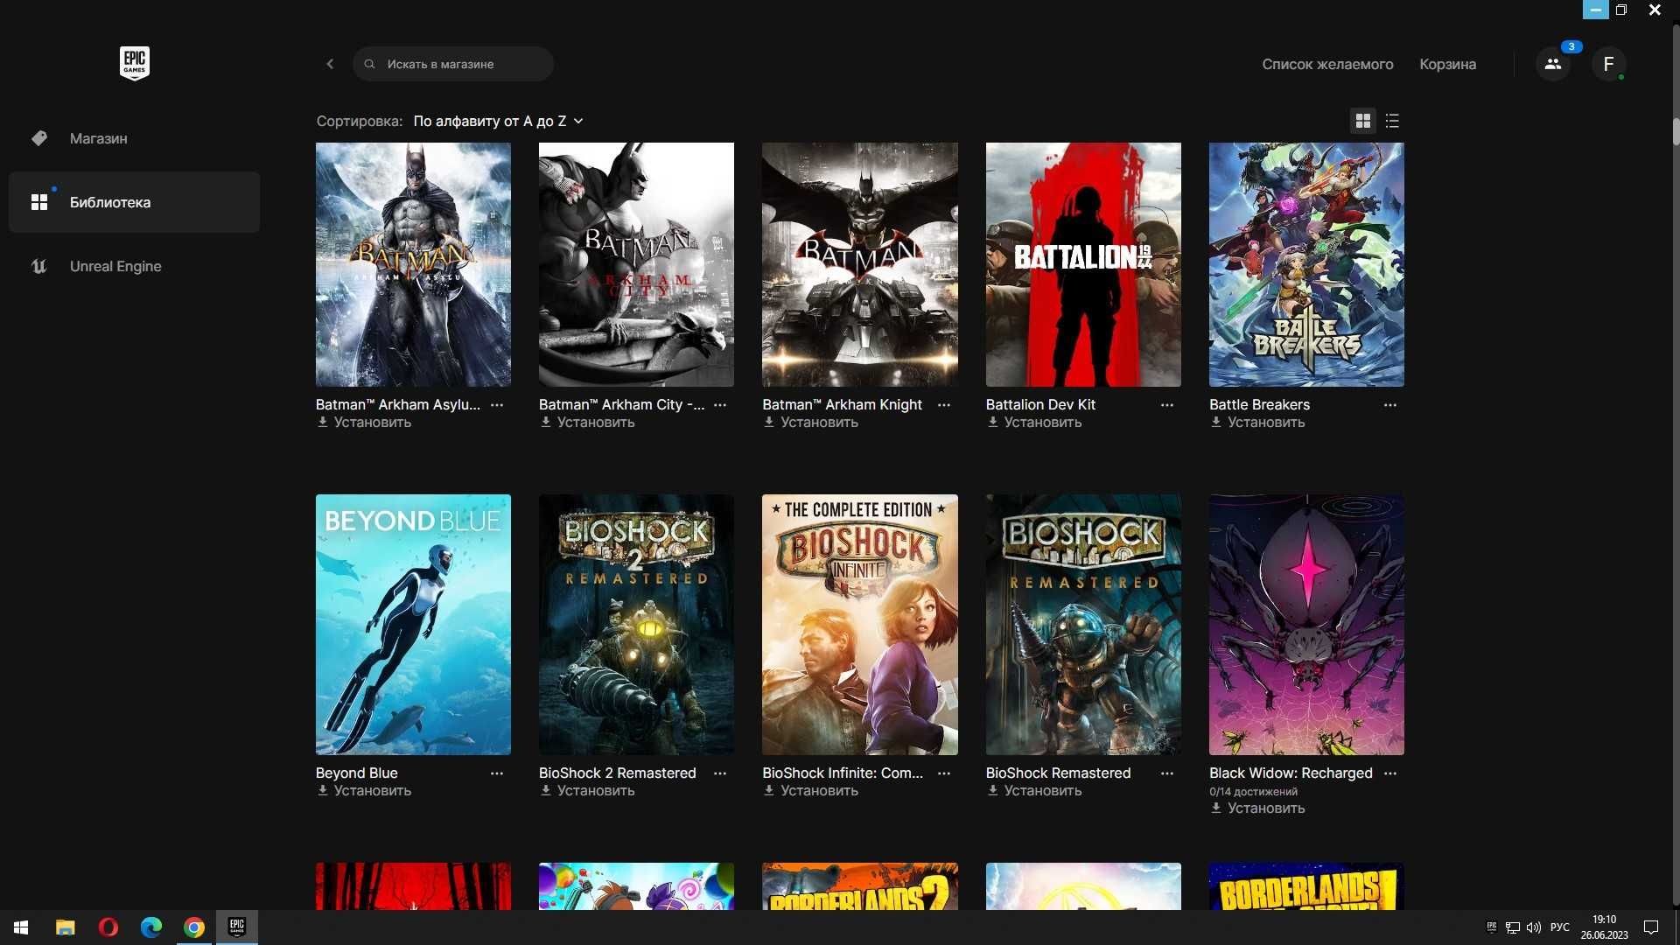Screen dimensions: 1680x945
Task: Open Windows Start menu
Action: pyautogui.click(x=21, y=927)
